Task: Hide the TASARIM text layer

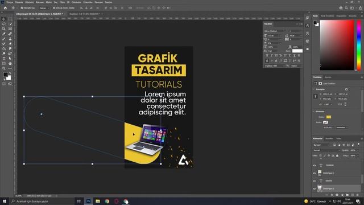Action: pyautogui.click(x=315, y=166)
